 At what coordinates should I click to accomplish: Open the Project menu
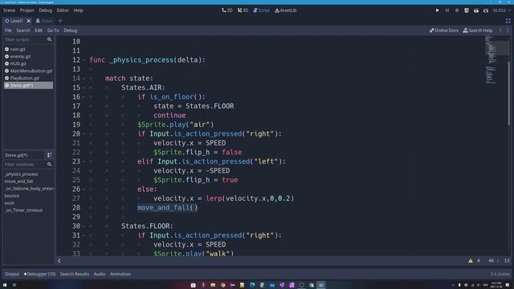(27, 10)
